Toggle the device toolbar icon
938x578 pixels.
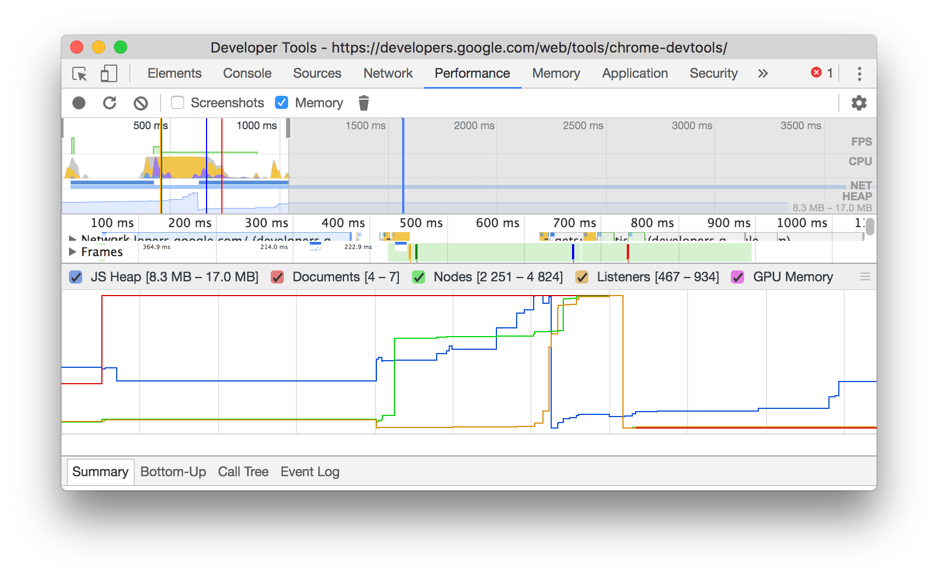(108, 73)
